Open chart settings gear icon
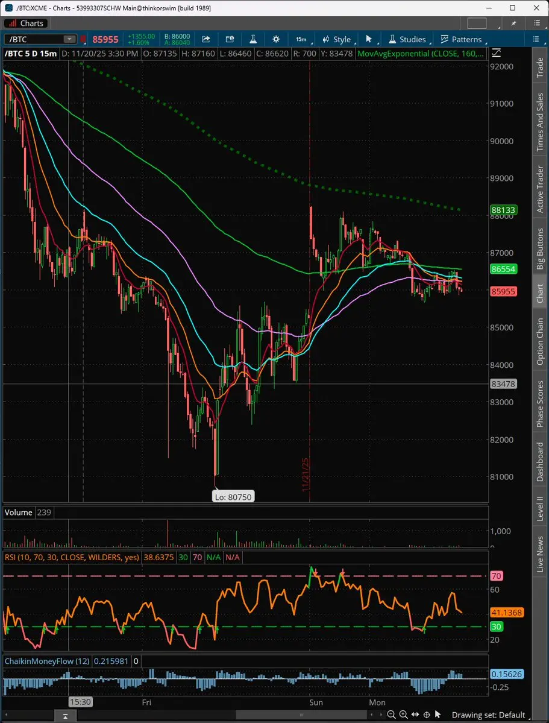The image size is (549, 723). 275,39
